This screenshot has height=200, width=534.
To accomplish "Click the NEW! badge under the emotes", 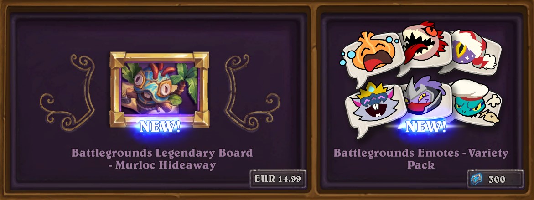I will [x=425, y=127].
